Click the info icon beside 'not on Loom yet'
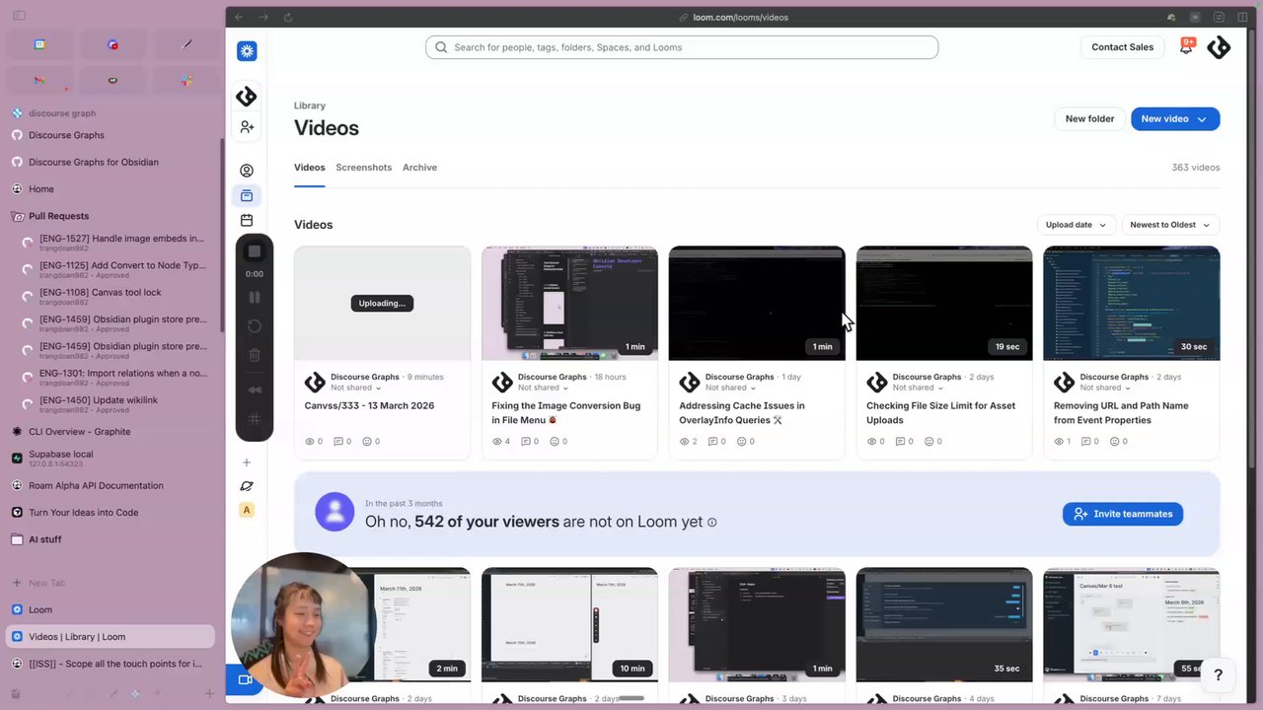 click(x=711, y=523)
